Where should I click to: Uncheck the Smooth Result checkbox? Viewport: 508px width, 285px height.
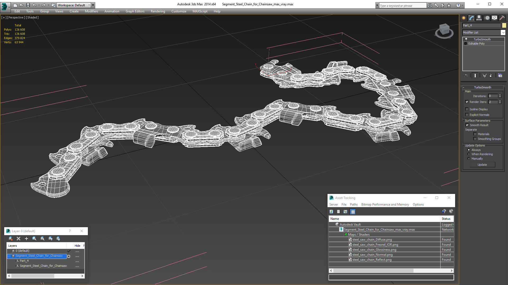pyautogui.click(x=467, y=125)
